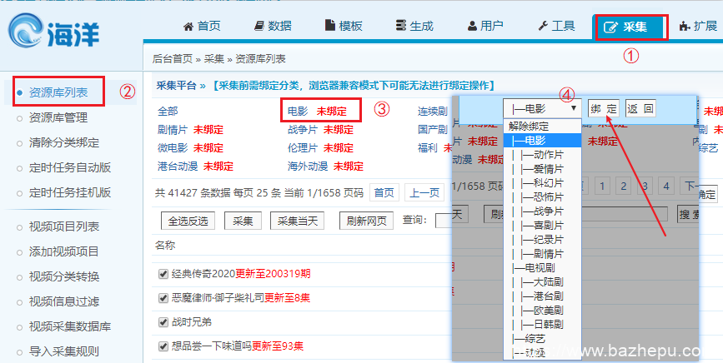Uncheck the 战时兄弟 checkbox
This screenshot has height=363, width=723.
click(x=163, y=321)
